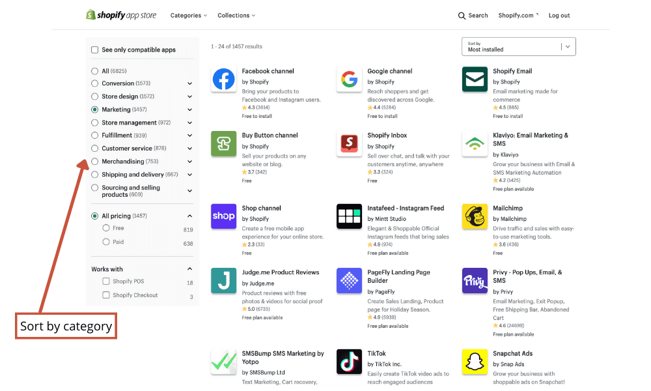Click Log out

(x=559, y=16)
